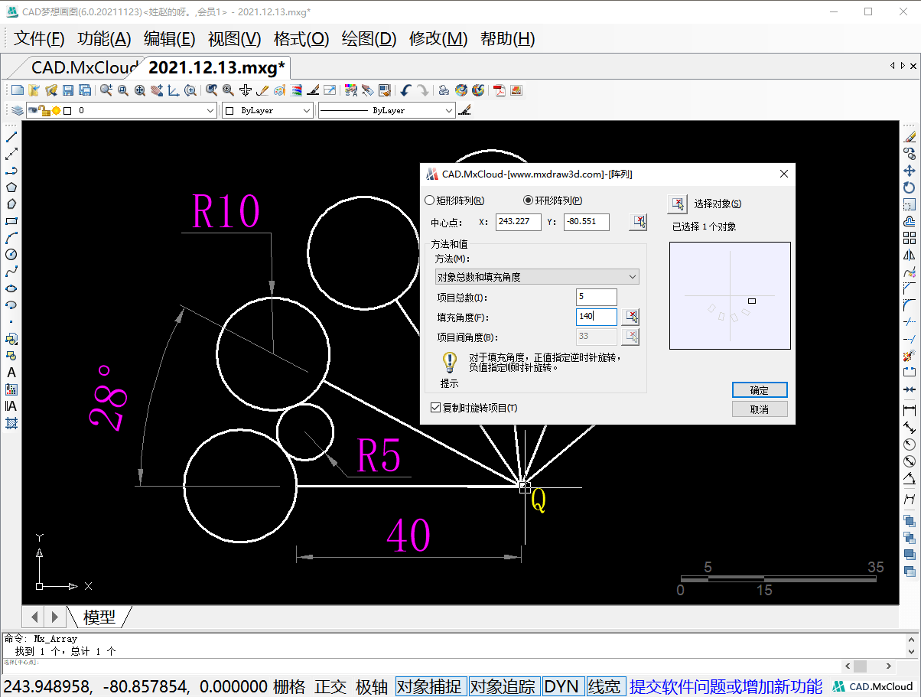Click the 取消 button

click(x=759, y=409)
